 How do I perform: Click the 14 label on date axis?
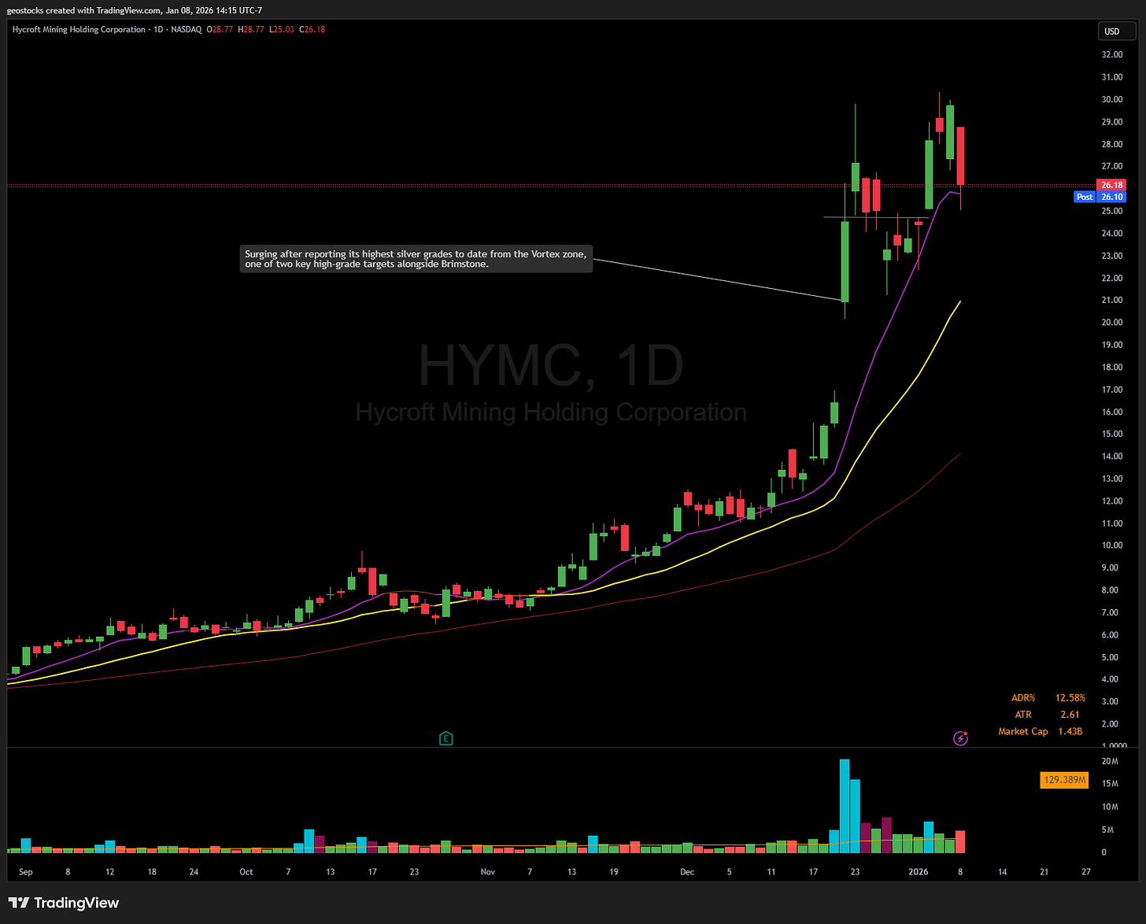1003,872
